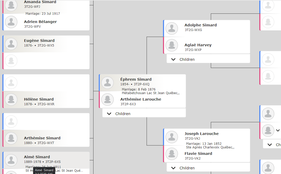Click Arthémise Larouche's portrait avatar icon
The width and height of the screenshot is (281, 174).
[107, 100]
